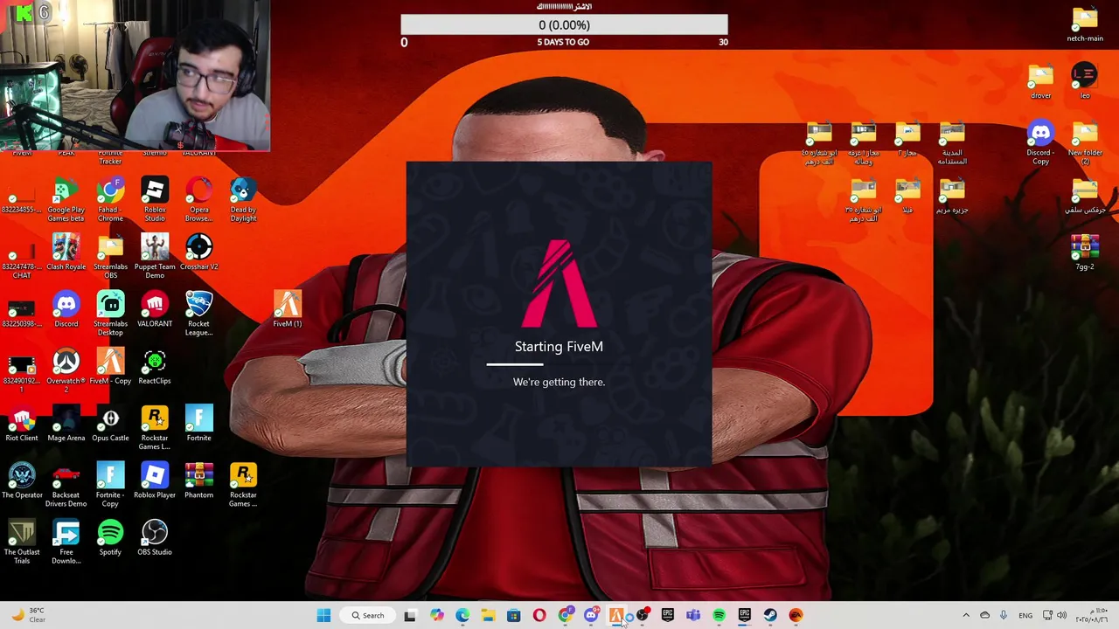This screenshot has height=629, width=1119.
Task: Click the taskbar Search box
Action: pos(367,615)
